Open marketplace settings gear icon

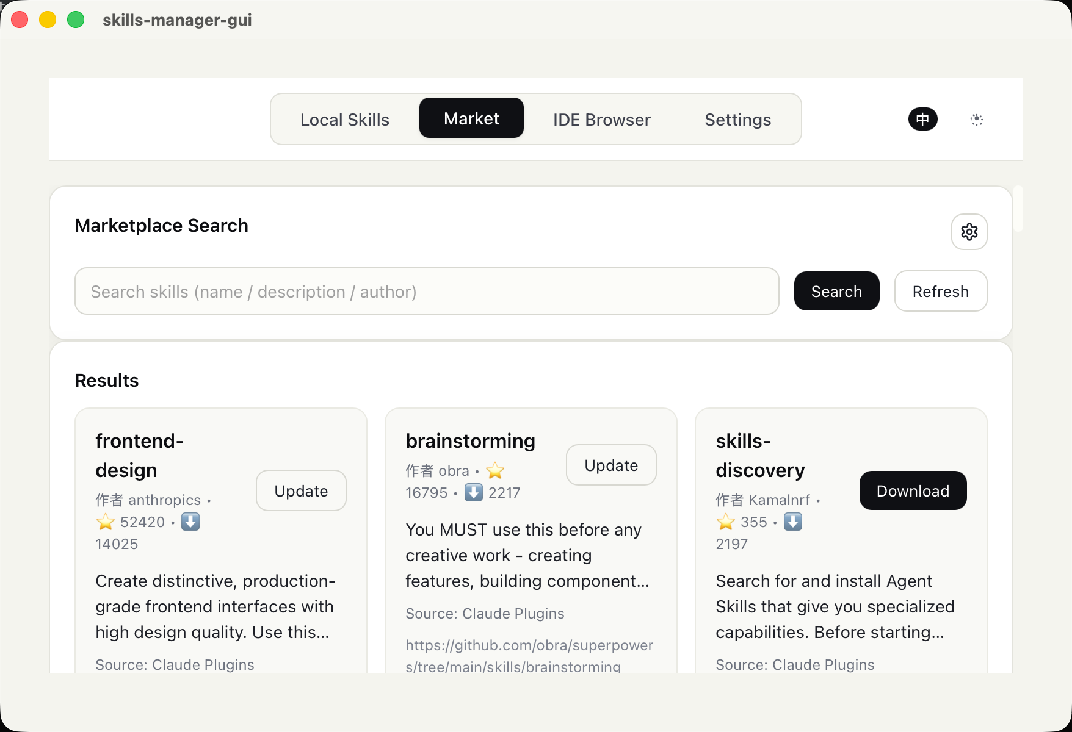click(x=969, y=232)
